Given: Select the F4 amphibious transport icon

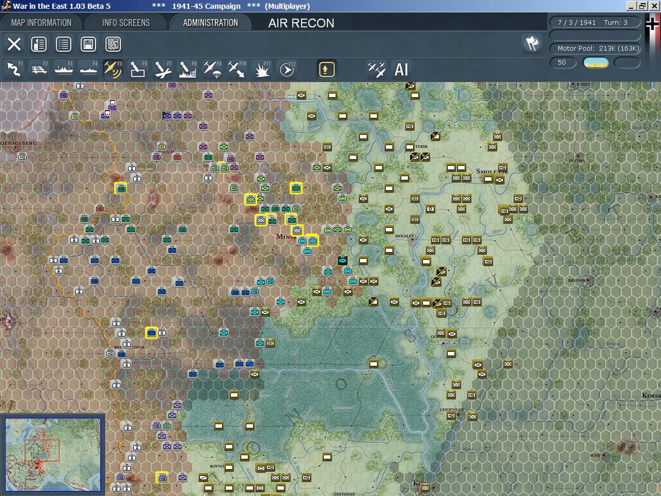Looking at the screenshot, I should (x=88, y=69).
